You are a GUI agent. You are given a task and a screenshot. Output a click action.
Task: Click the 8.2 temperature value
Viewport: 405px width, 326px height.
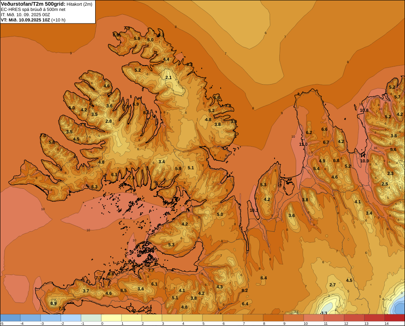click(x=245, y=290)
